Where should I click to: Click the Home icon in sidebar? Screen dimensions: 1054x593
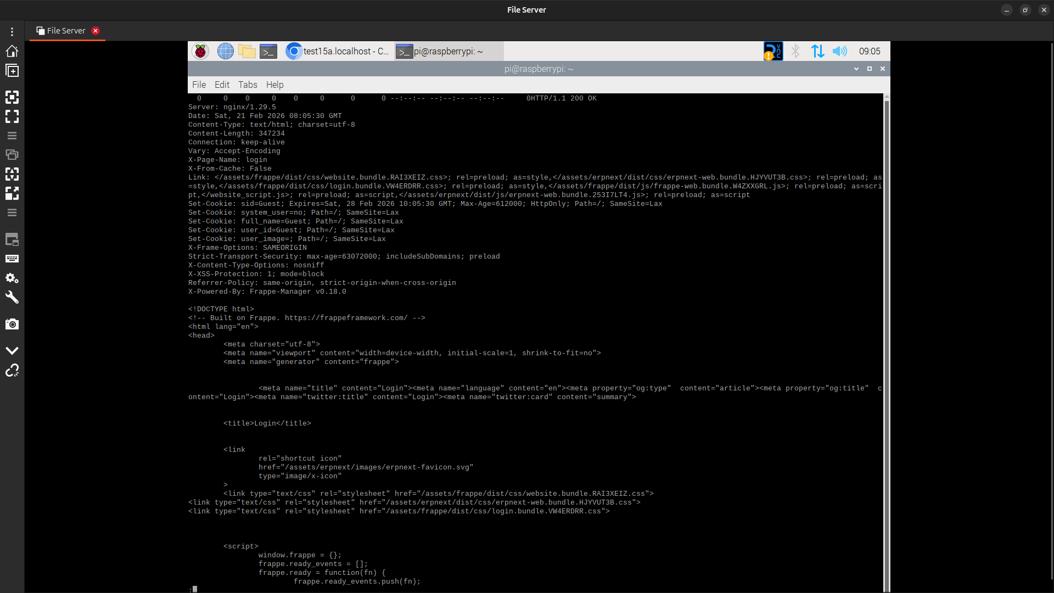[x=12, y=51]
